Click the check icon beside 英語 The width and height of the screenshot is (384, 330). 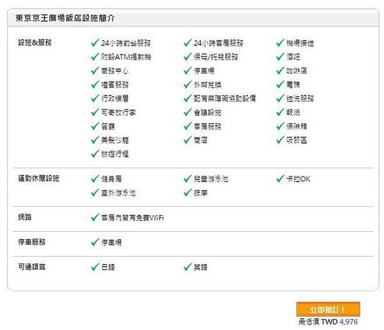[187, 267]
